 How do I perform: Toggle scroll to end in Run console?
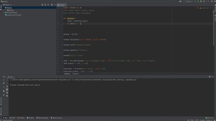(7, 89)
